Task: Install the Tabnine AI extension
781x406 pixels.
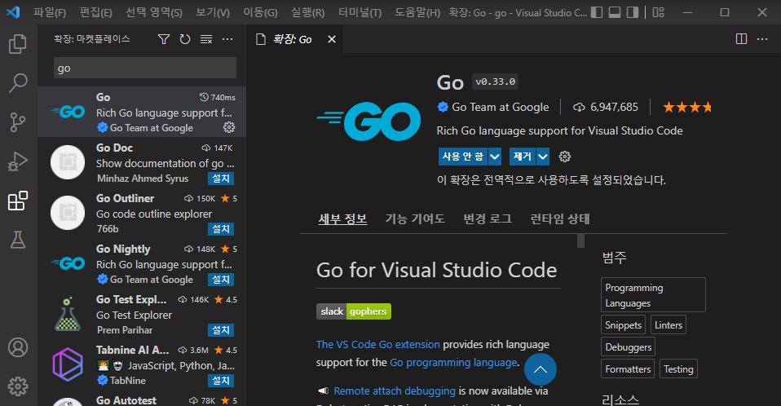Action: point(221,381)
